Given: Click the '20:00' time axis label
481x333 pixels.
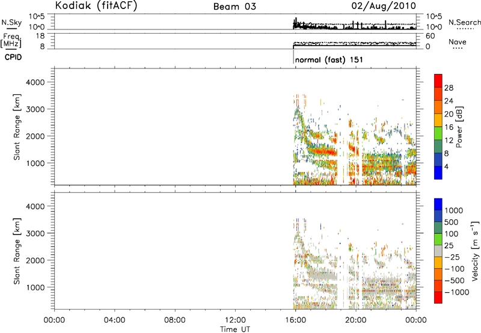Looking at the screenshot, I should point(356,320).
